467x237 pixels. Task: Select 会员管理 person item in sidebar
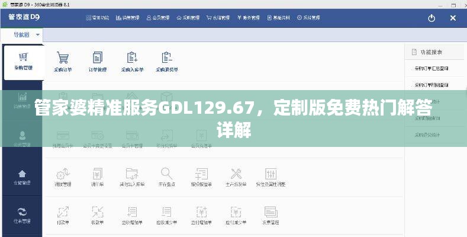tap(22, 139)
